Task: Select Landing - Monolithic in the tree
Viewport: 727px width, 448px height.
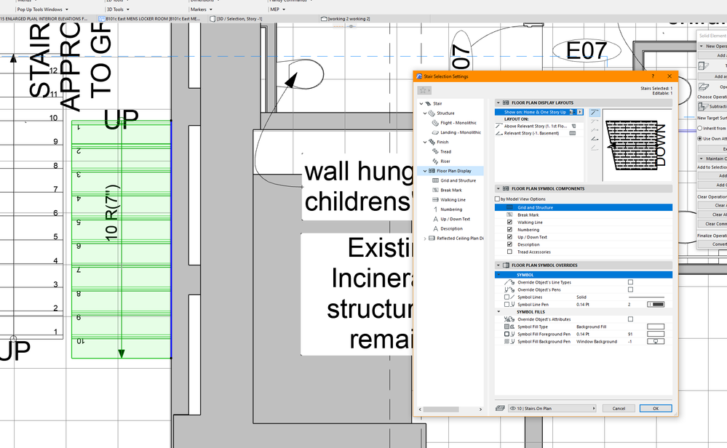Action: point(461,132)
